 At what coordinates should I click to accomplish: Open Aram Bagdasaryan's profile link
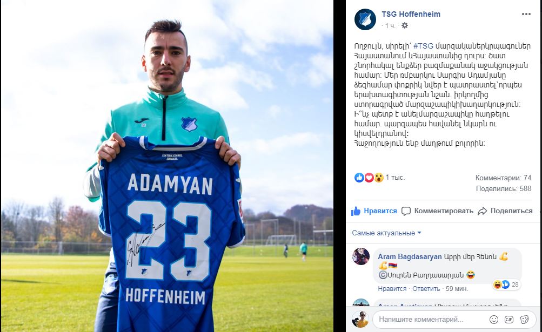tap(410, 256)
